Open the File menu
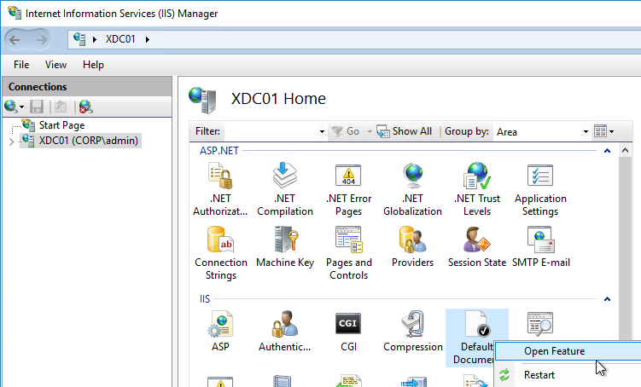Viewport: 641px width, 387px height. (21, 65)
